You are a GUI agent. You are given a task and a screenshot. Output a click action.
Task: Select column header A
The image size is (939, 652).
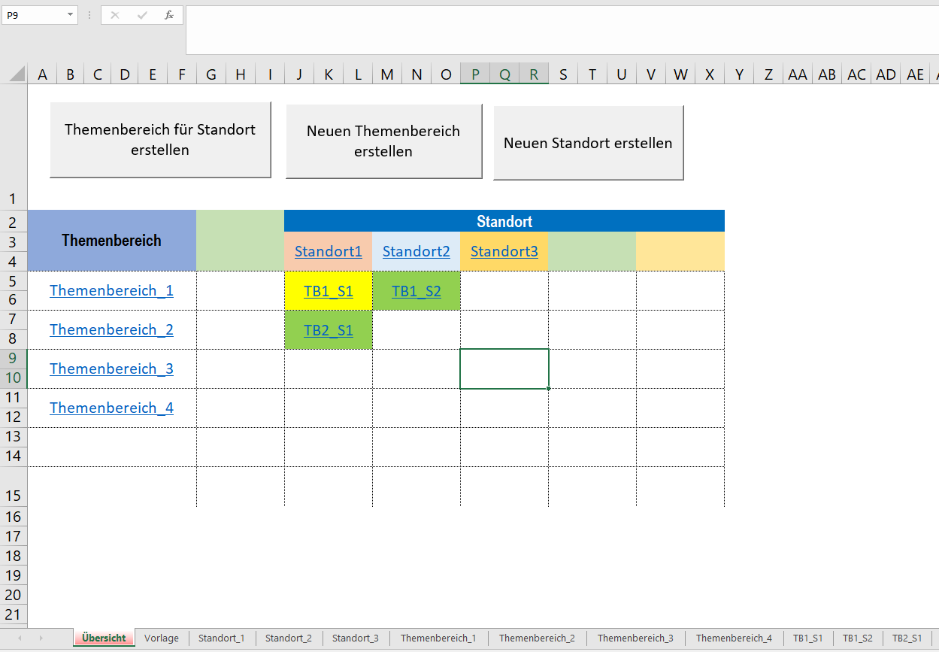[x=42, y=74]
